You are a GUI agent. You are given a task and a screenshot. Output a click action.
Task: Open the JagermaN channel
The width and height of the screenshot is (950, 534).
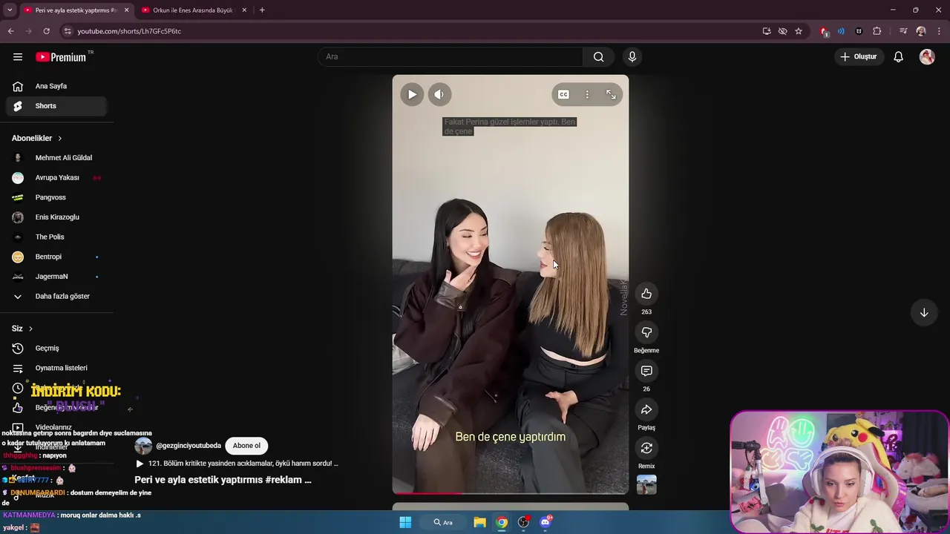click(56, 277)
